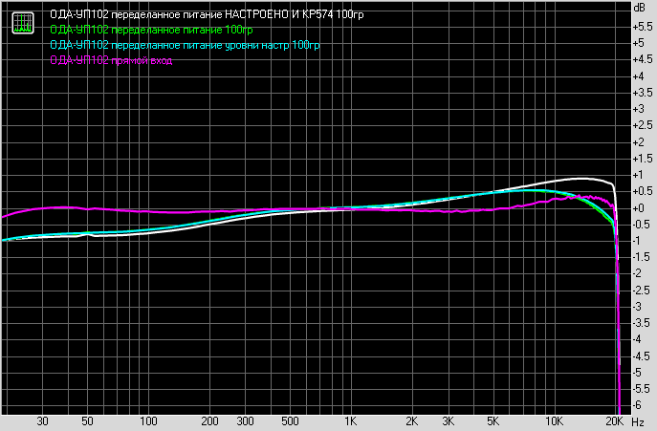The height and width of the screenshot is (431, 657).
Task: Click the '10K' frequency axis label
Action: tap(554, 421)
